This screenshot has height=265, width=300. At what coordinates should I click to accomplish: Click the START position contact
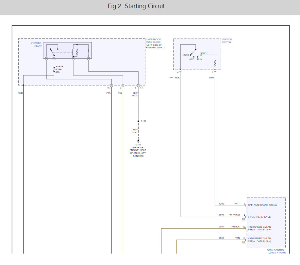coord(201,55)
